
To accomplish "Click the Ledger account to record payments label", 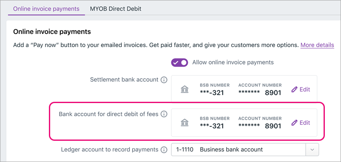I will click(x=110, y=150).
